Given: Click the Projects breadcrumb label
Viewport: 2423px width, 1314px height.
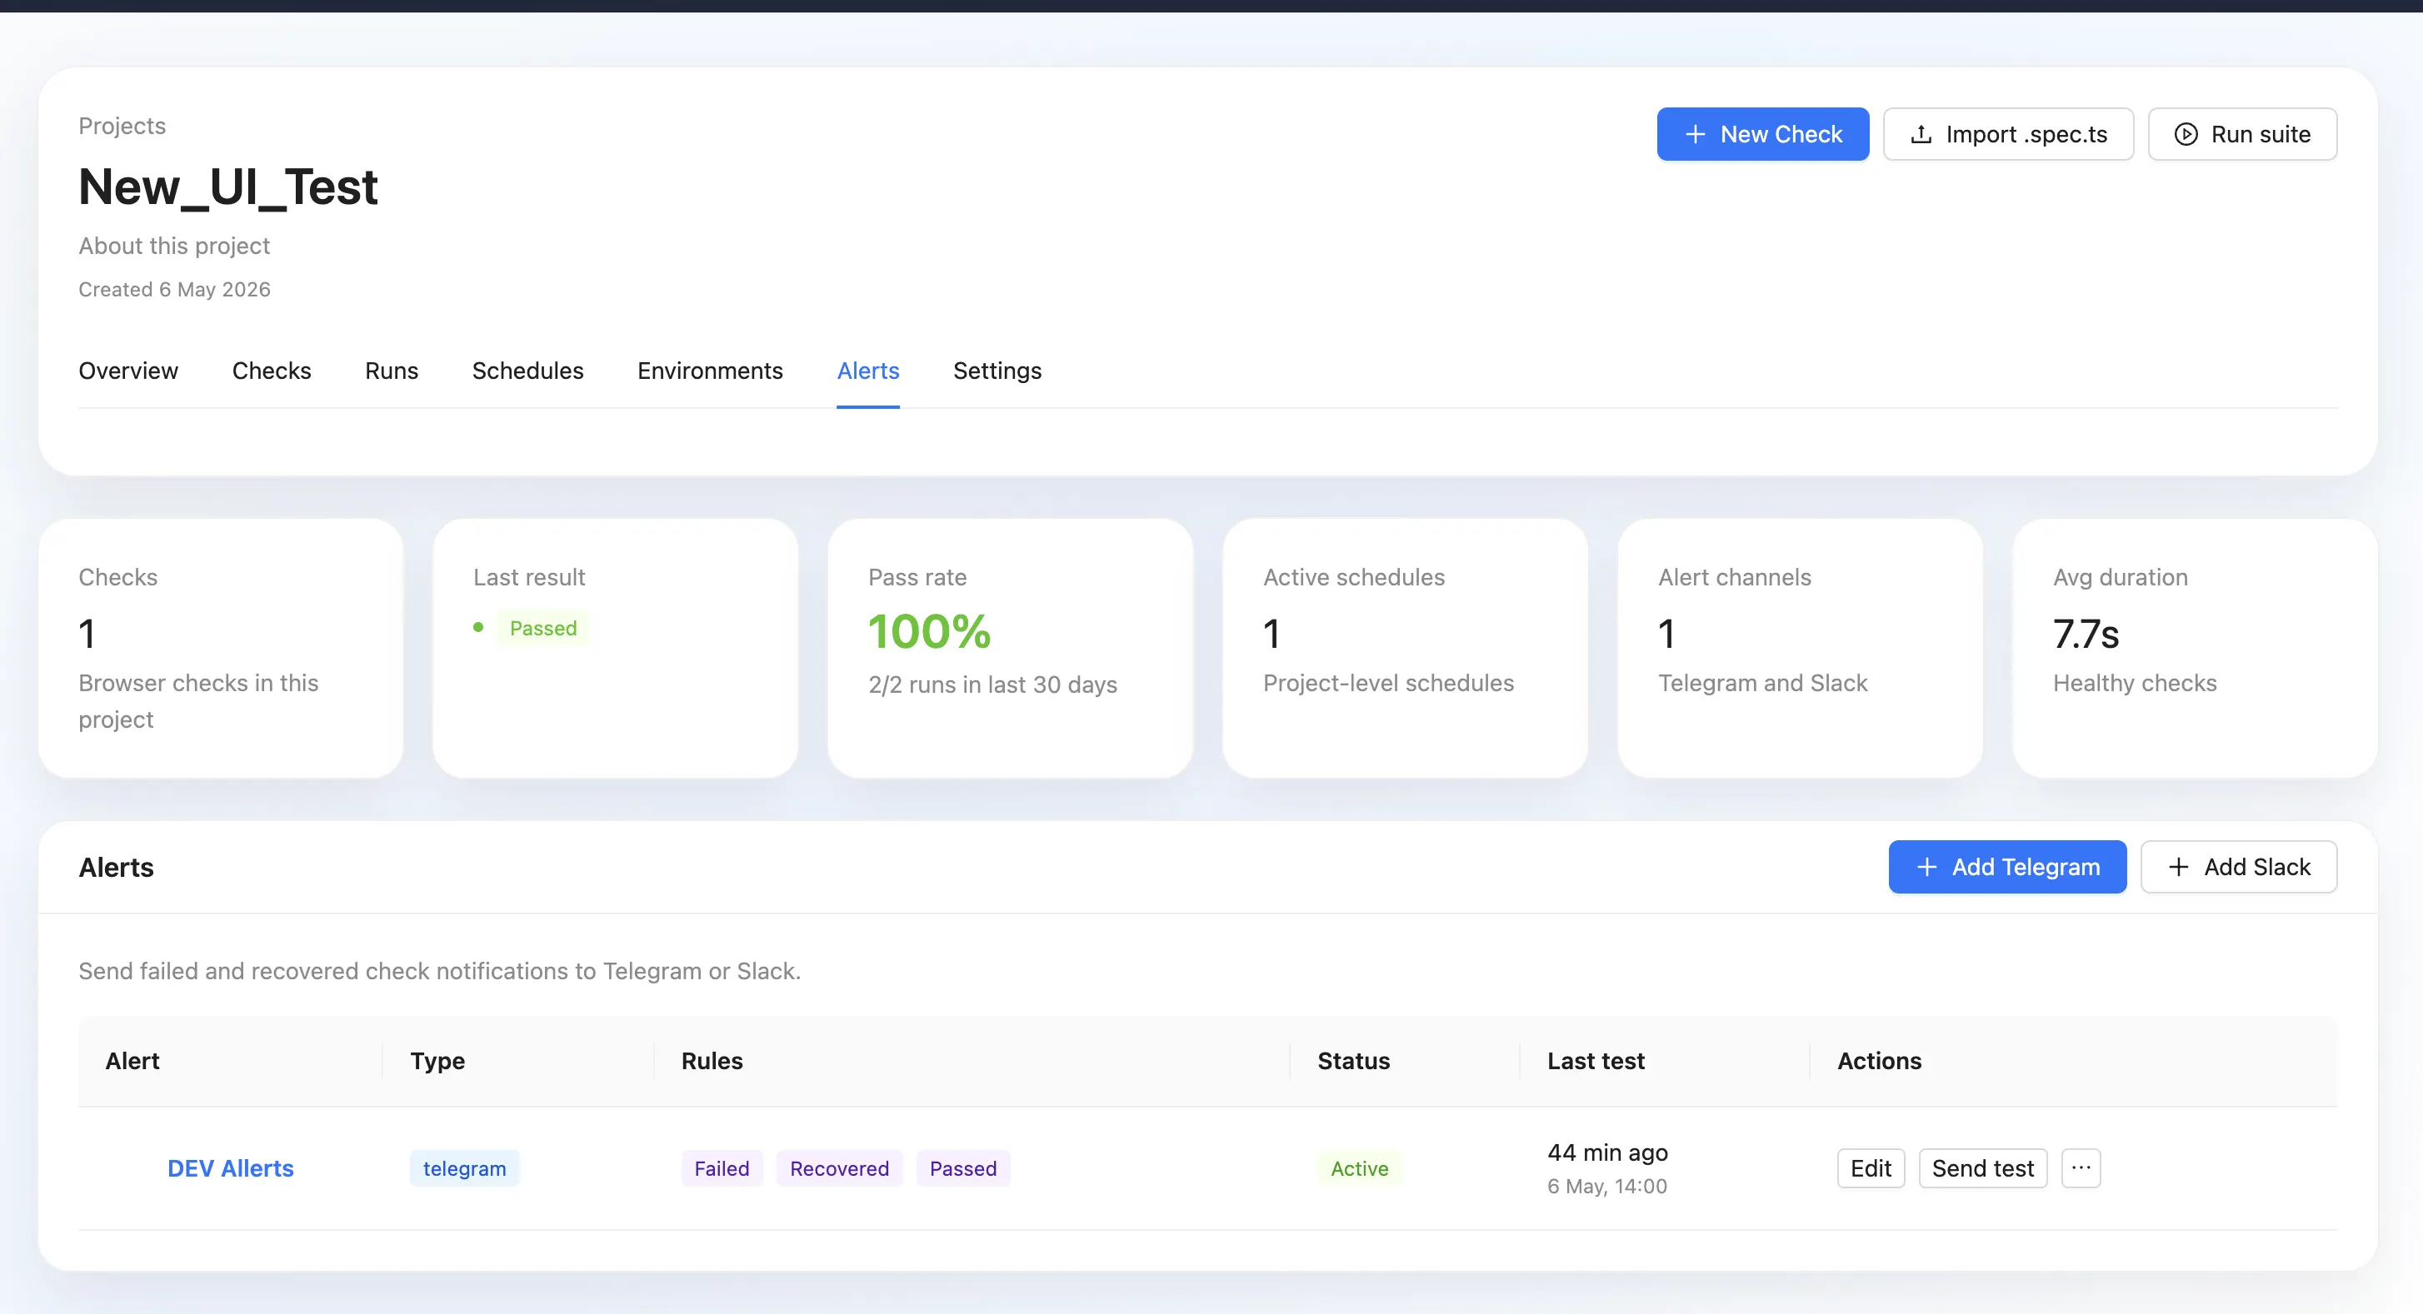Looking at the screenshot, I should point(122,126).
